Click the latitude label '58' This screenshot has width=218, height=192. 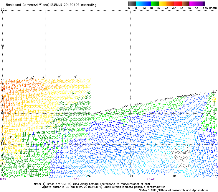click(x=2, y=46)
